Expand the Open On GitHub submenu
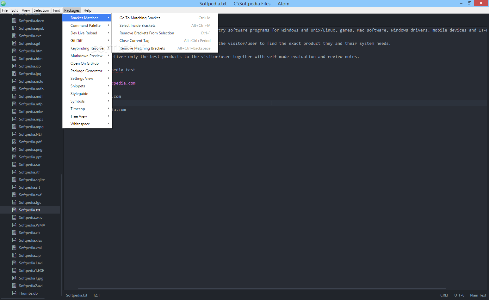Image resolution: width=489 pixels, height=300 pixels. (x=87, y=63)
